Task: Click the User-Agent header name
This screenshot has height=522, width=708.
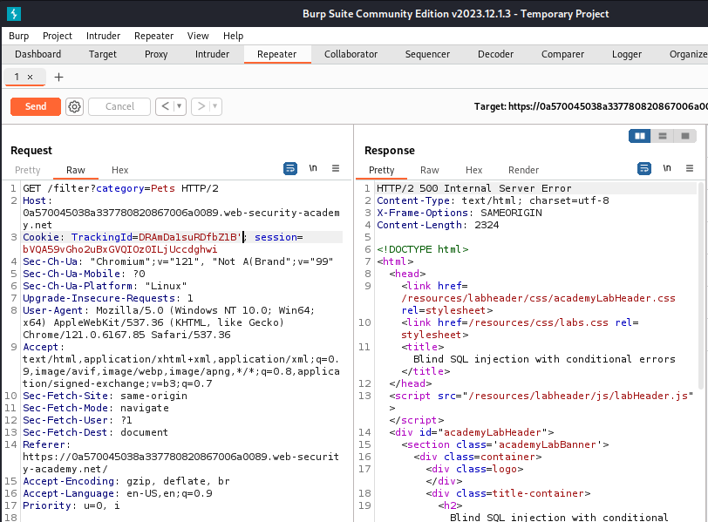Action: click(x=53, y=310)
